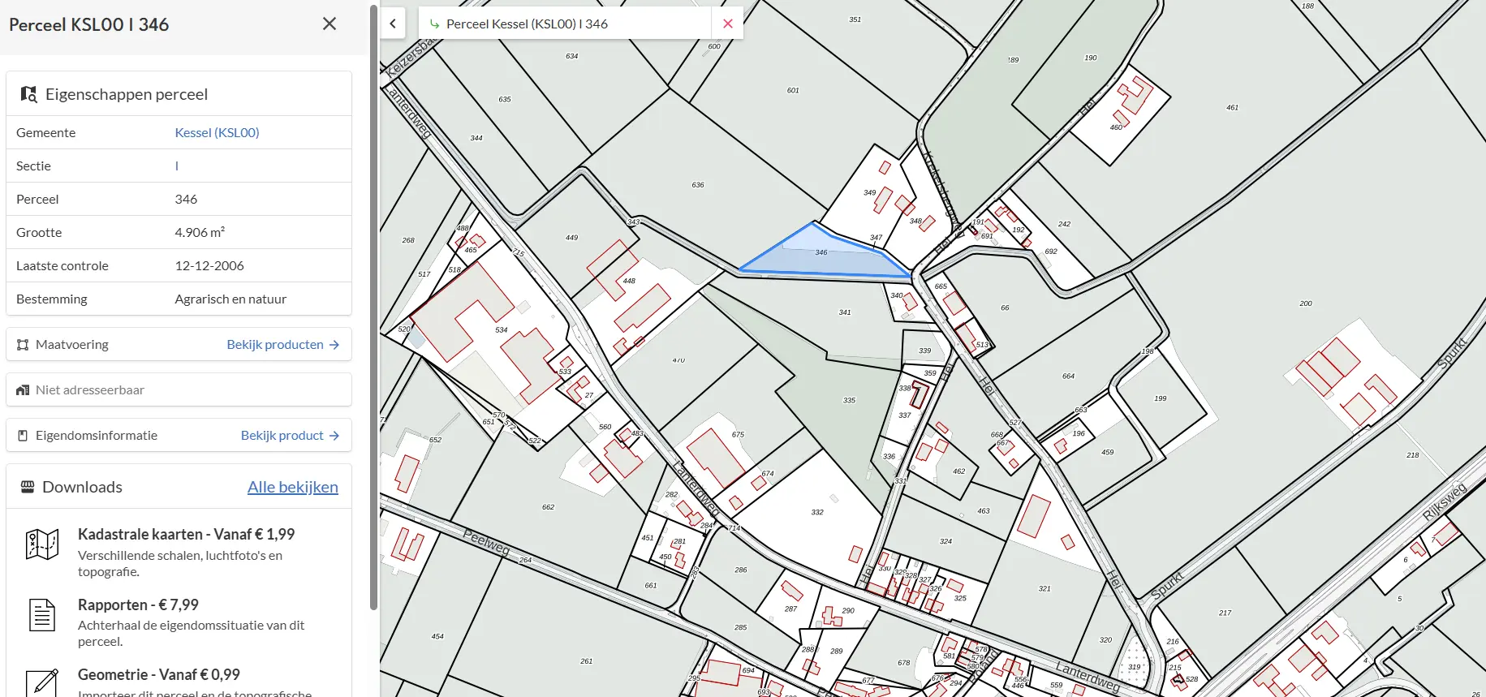Click the Downloads section icon
The height and width of the screenshot is (697, 1486).
[28, 487]
